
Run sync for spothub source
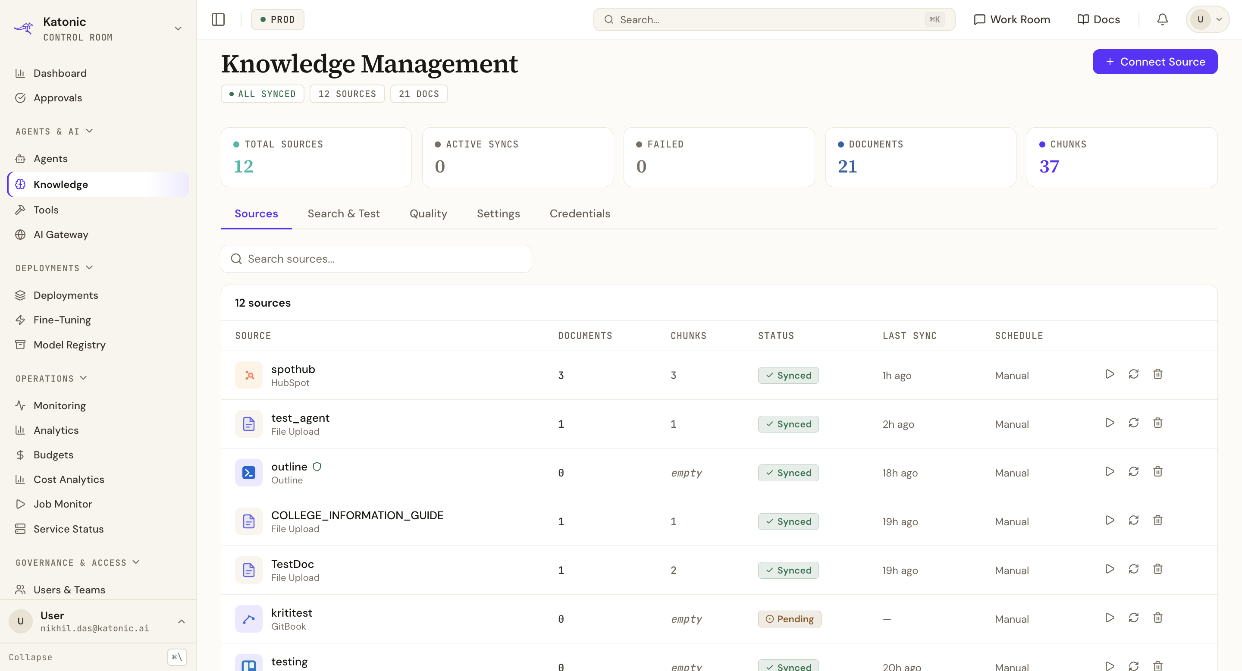[x=1110, y=374]
